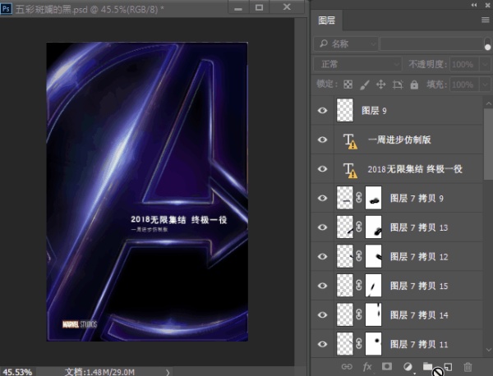Select the 图层 panel tab
This screenshot has width=493, height=376.
(326, 20)
